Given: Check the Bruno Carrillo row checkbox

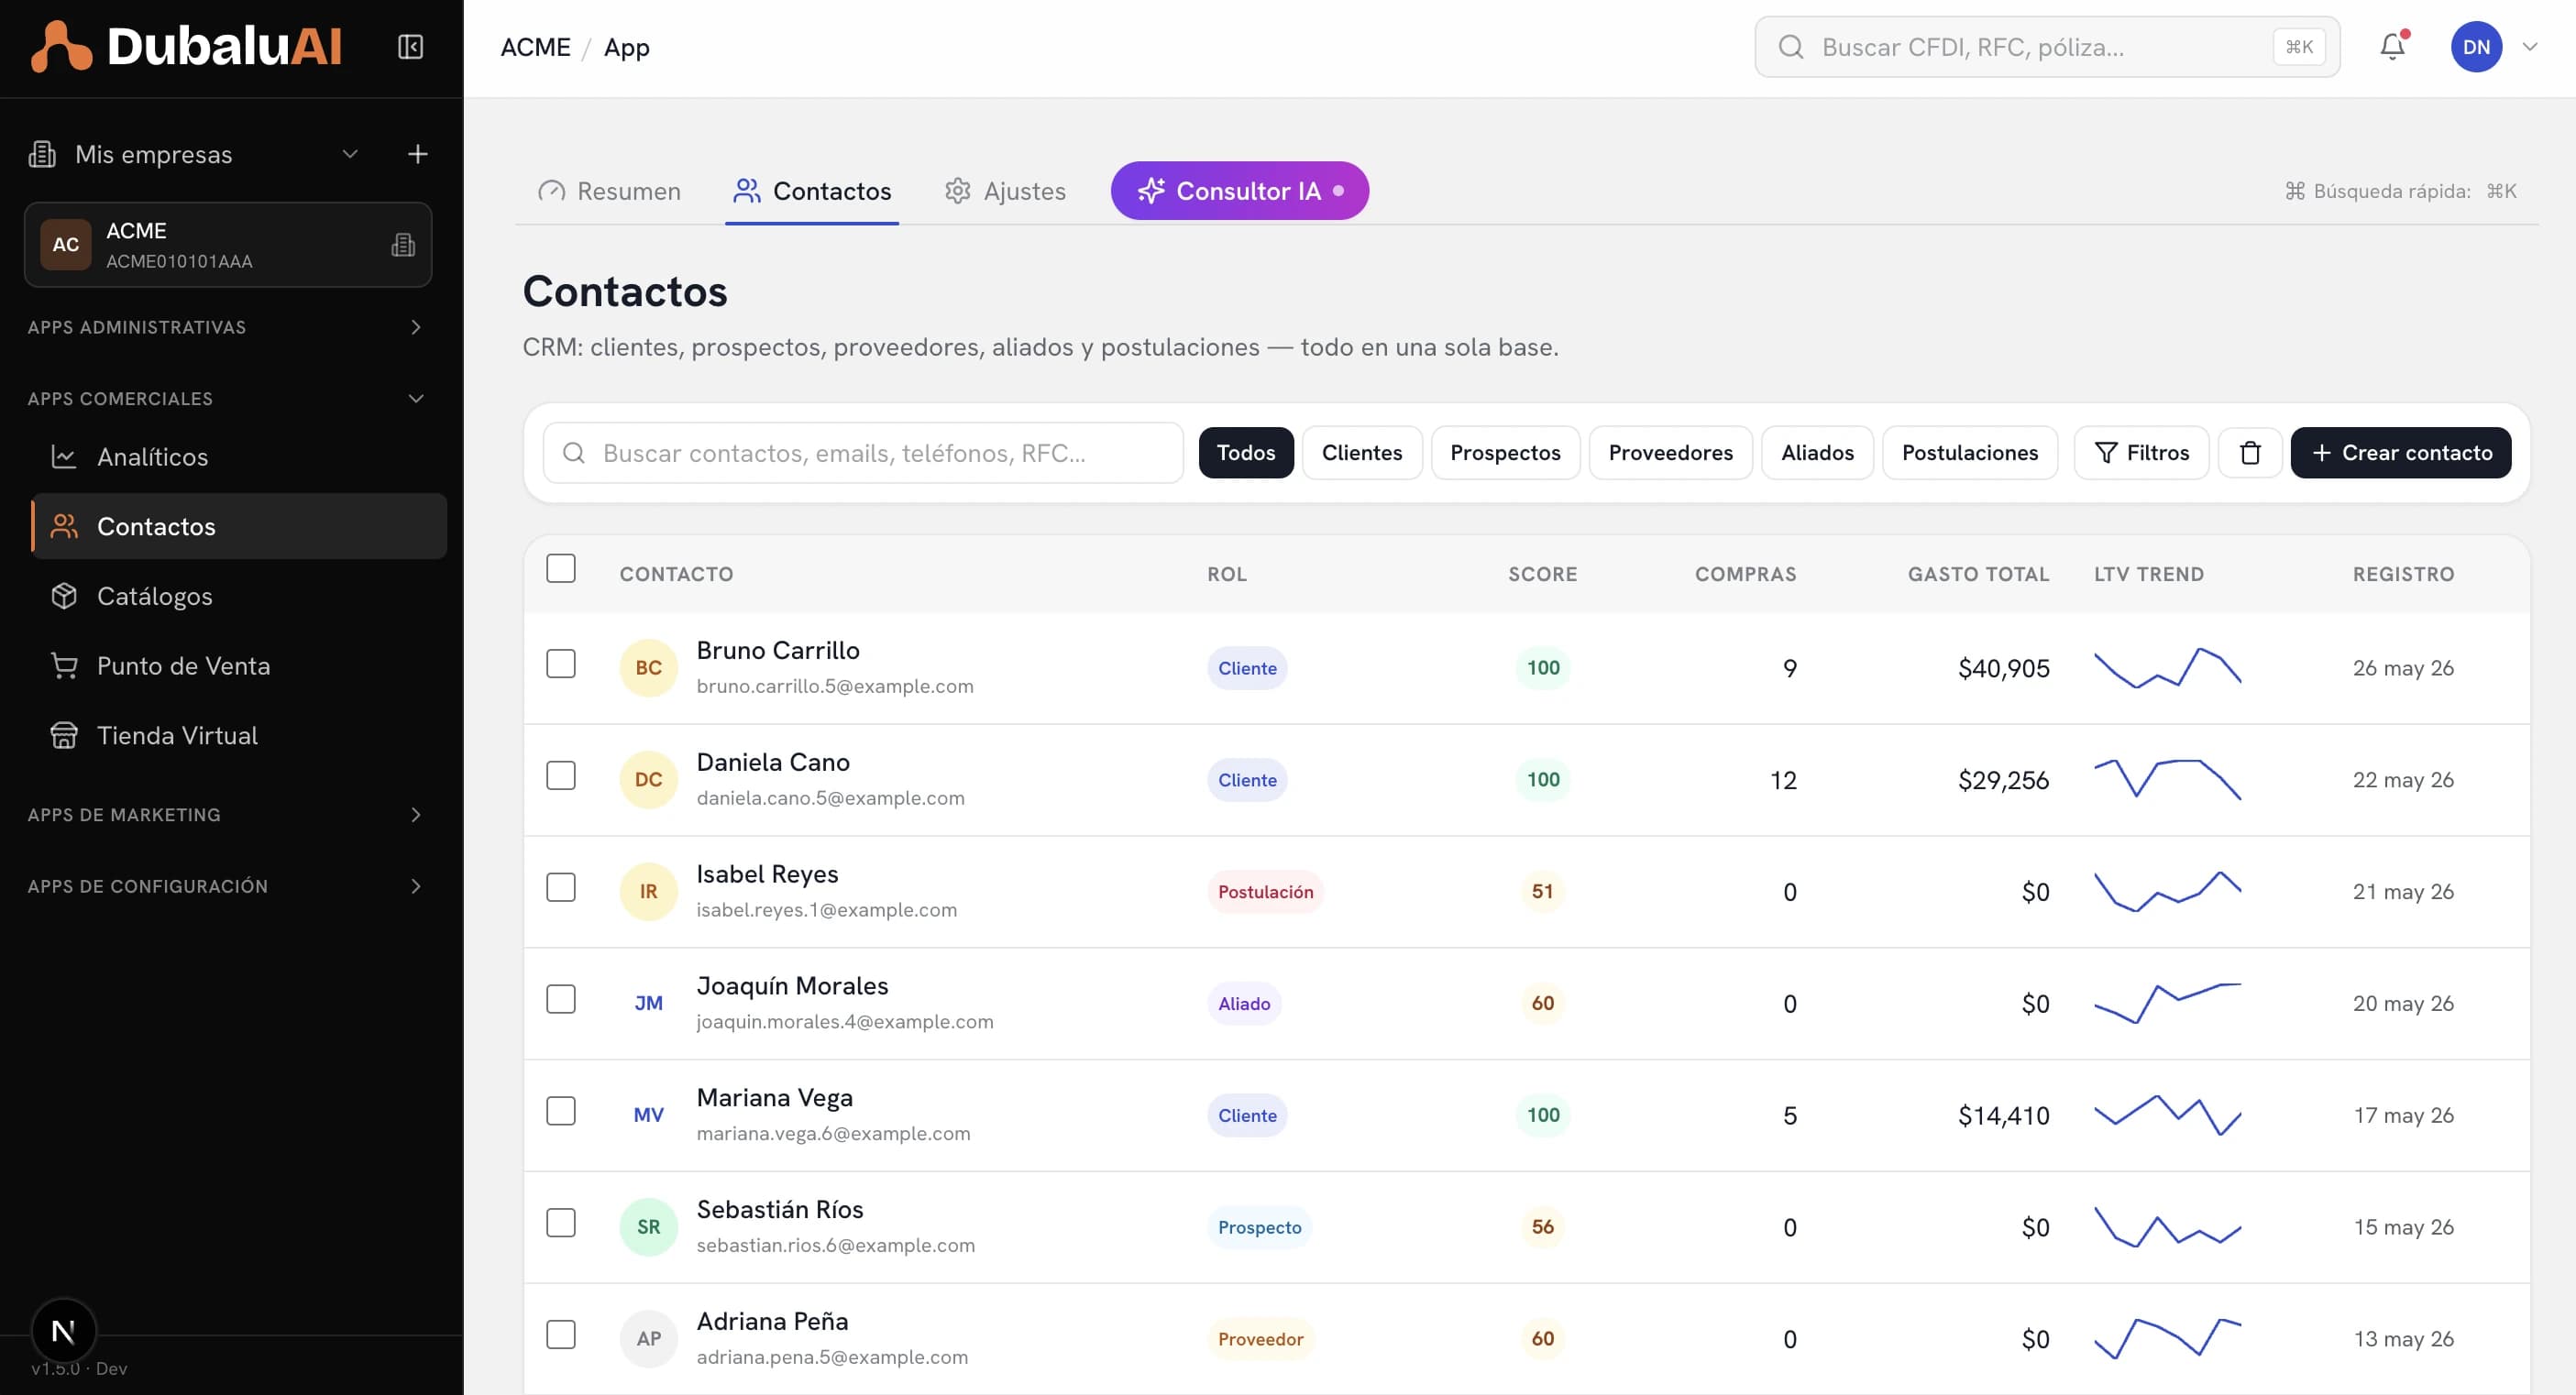Looking at the screenshot, I should [x=561, y=664].
